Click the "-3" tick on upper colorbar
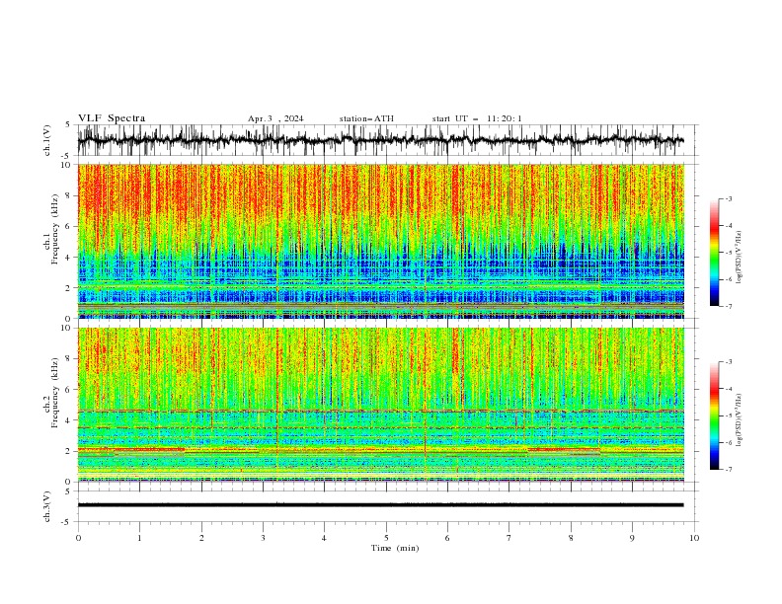782x604 pixels. [729, 198]
